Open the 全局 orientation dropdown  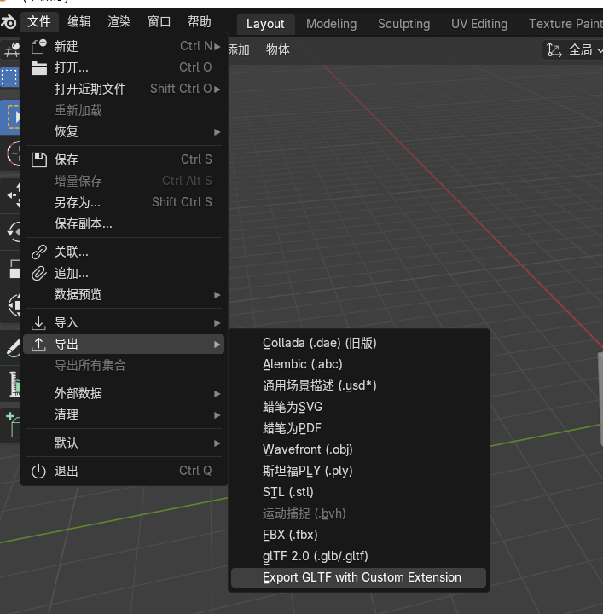coord(572,50)
